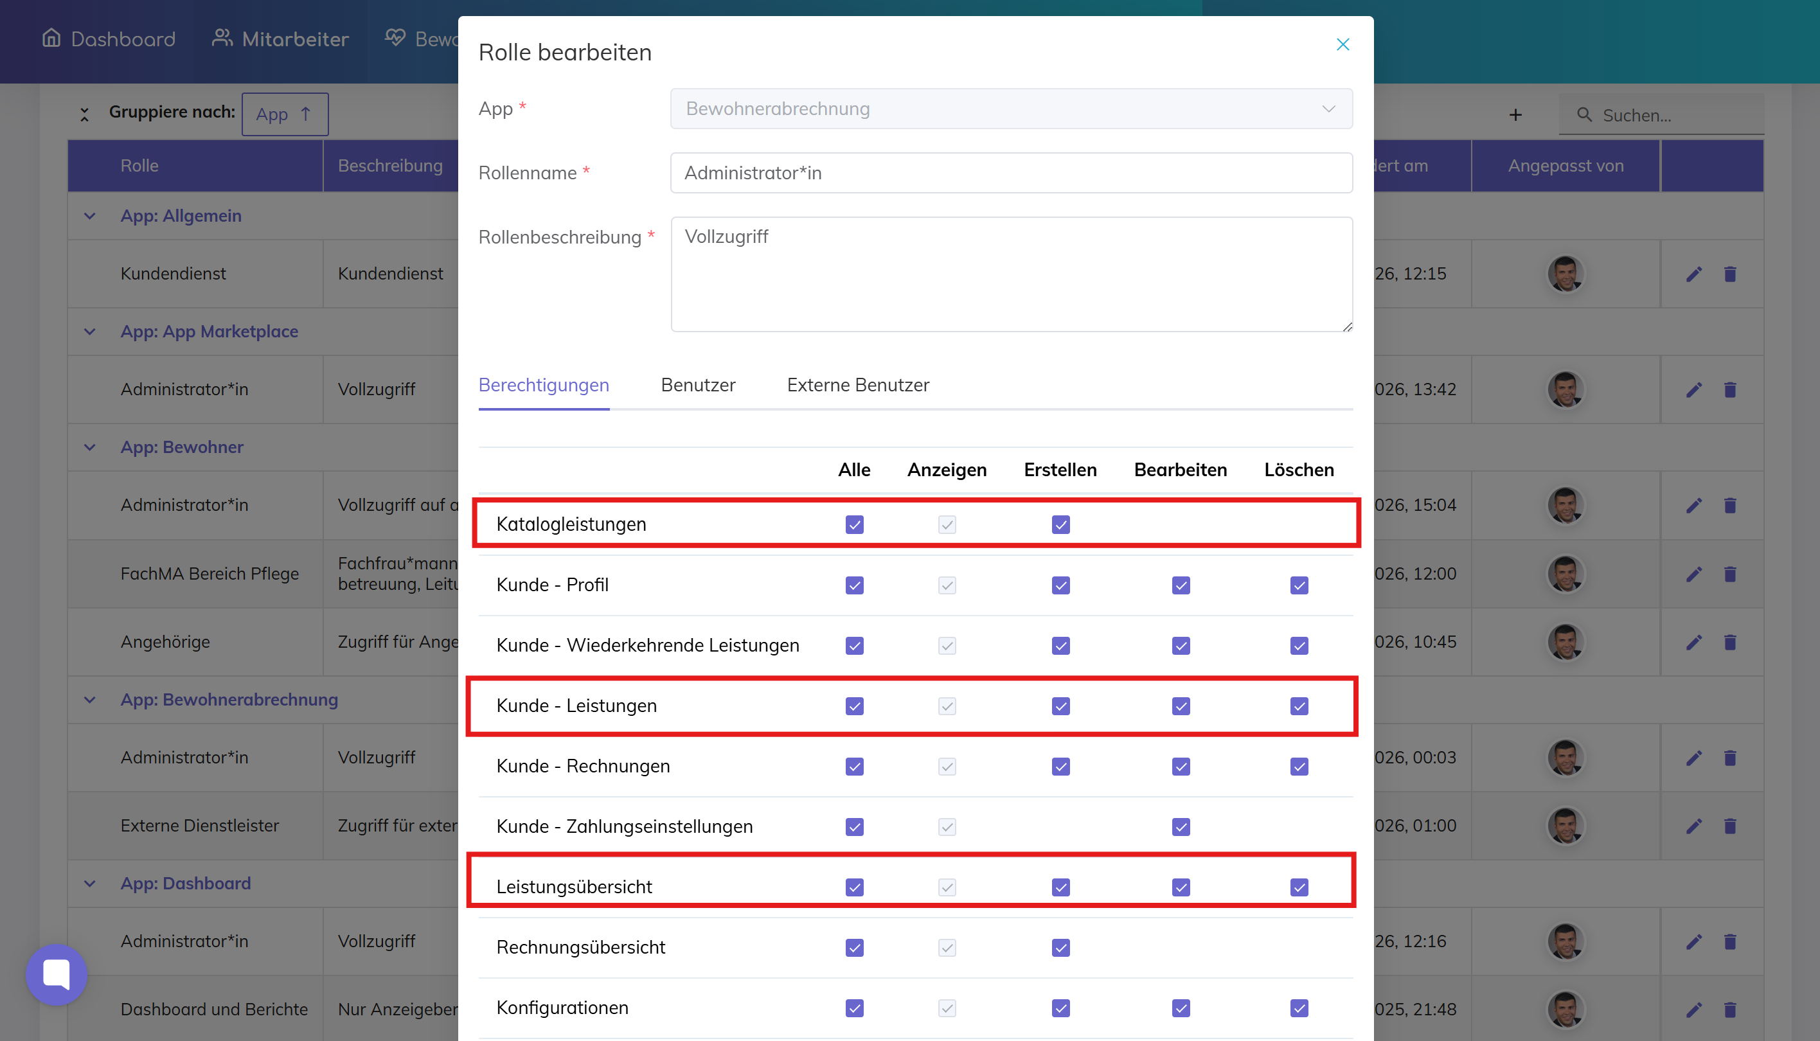Click the Dashboard home icon

pyautogui.click(x=51, y=38)
